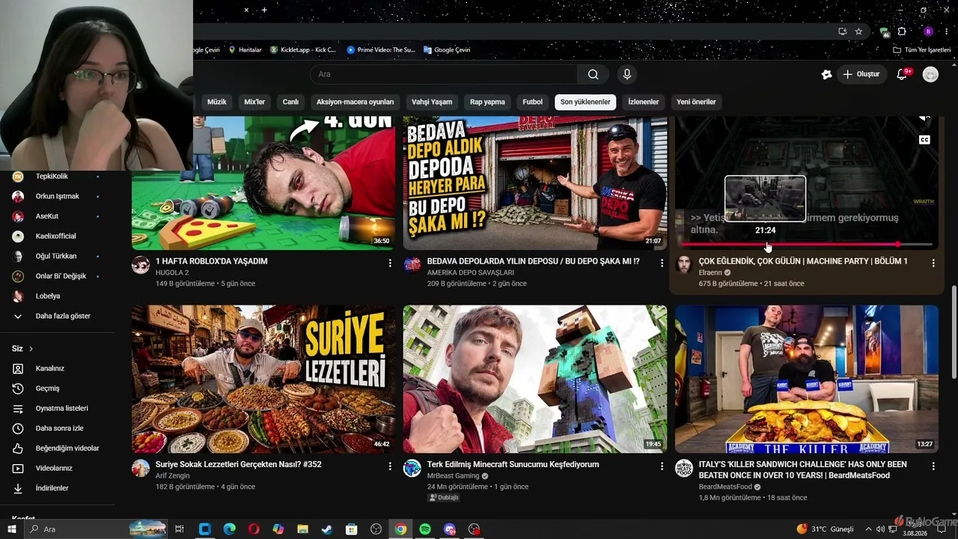
Task: Select the 'Son yüklenenler' filter chip
Action: tap(585, 102)
